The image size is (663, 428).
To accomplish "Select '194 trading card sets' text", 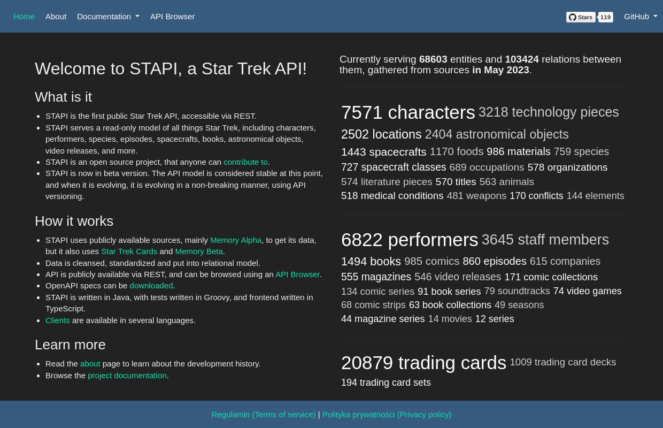I will pos(386,383).
